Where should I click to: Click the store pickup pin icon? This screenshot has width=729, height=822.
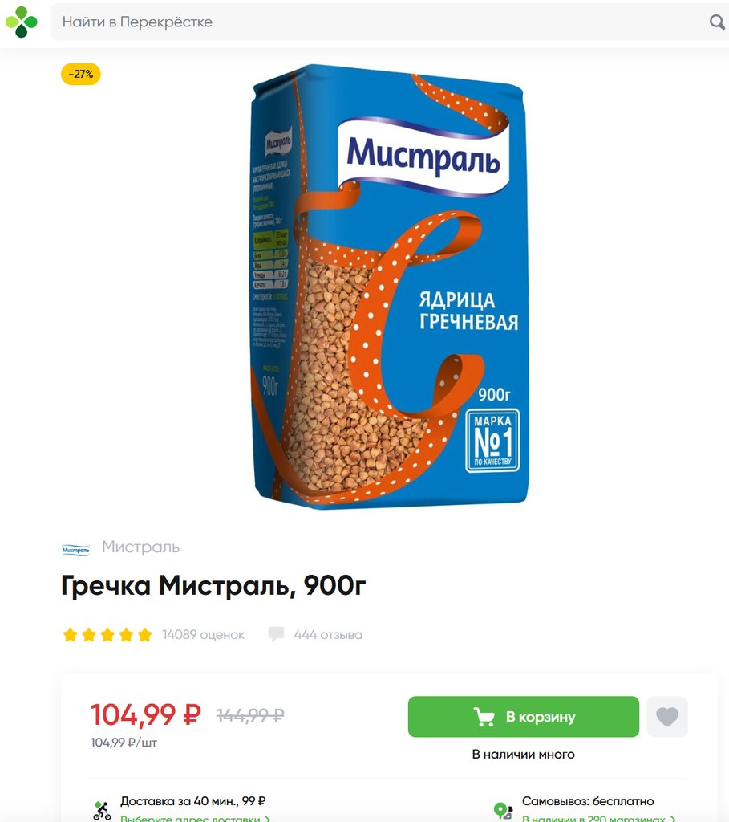pos(504,811)
